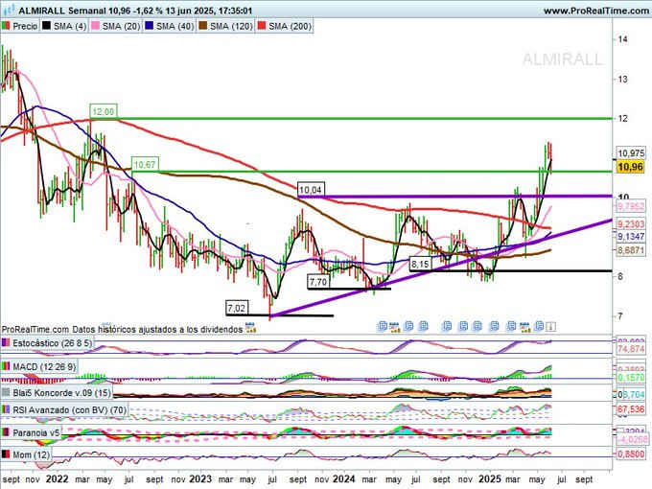Click the 10,975 price tag on axis

pyautogui.click(x=630, y=153)
